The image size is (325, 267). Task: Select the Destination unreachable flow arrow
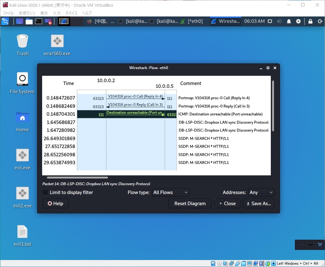tap(136, 114)
